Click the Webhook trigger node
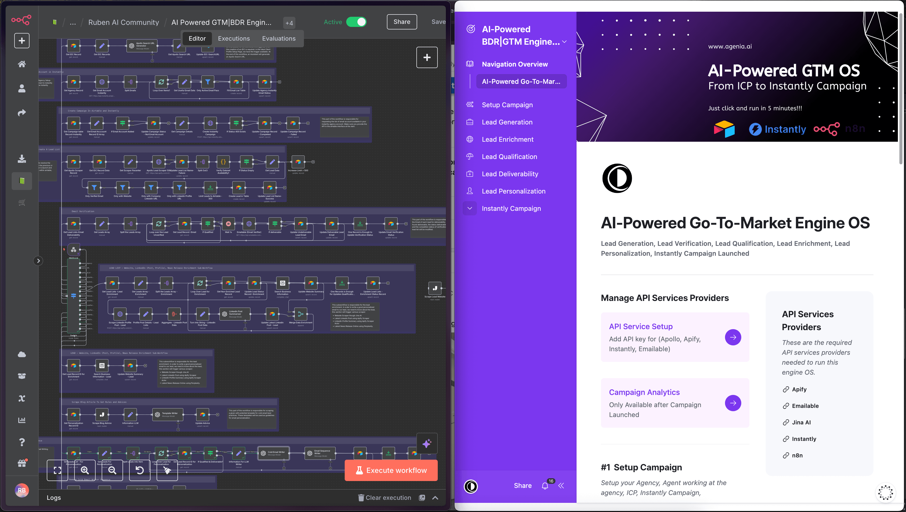This screenshot has width=906, height=512. coord(73,250)
